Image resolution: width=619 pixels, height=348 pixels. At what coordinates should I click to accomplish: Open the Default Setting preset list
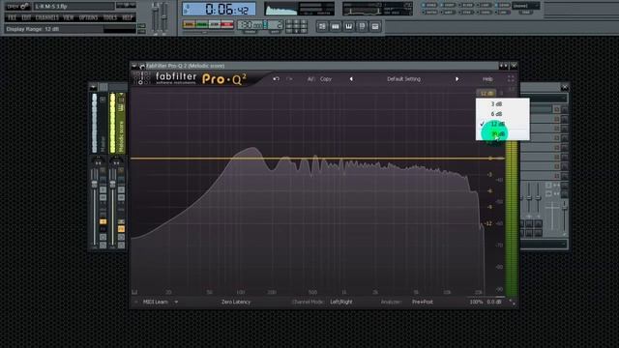tap(403, 79)
